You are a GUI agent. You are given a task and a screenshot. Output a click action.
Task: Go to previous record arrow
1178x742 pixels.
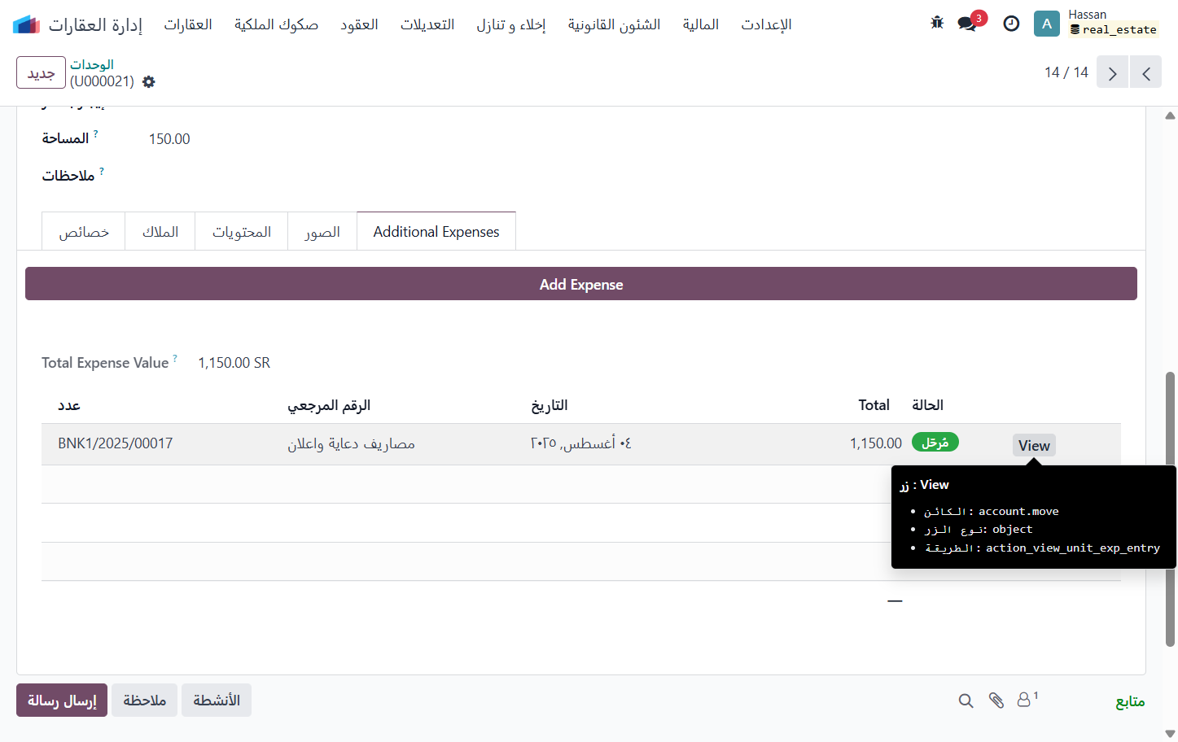tap(1146, 72)
